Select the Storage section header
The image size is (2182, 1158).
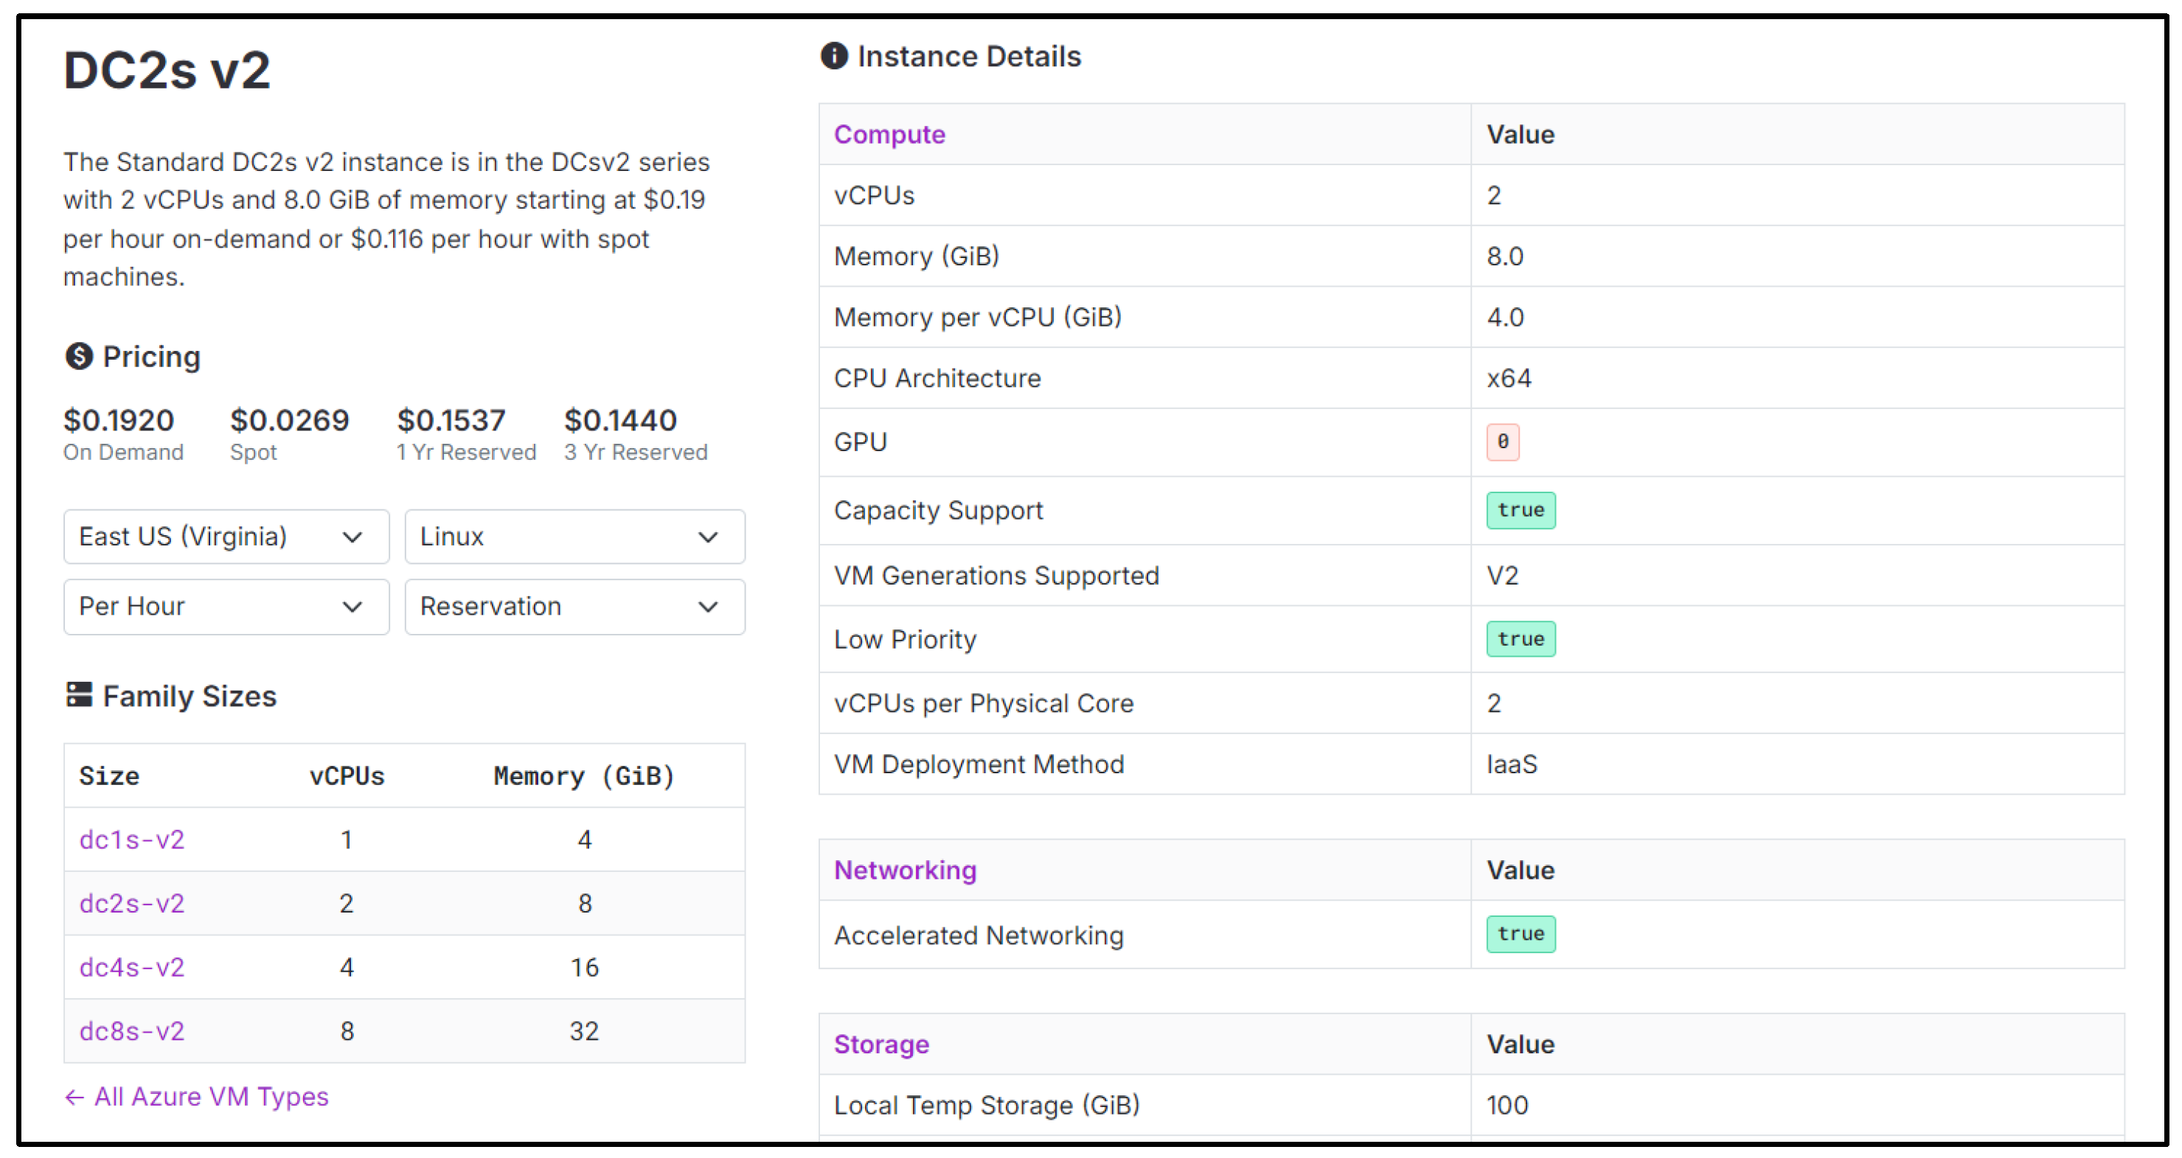tap(881, 1044)
